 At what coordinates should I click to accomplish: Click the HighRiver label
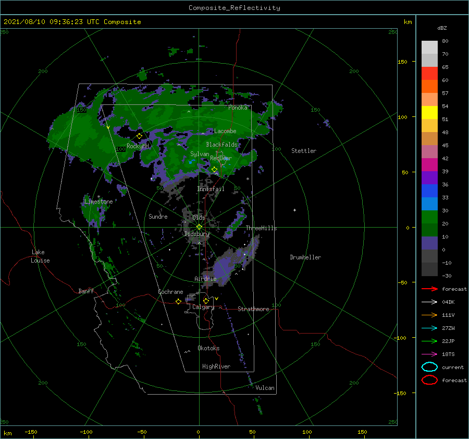(x=216, y=366)
